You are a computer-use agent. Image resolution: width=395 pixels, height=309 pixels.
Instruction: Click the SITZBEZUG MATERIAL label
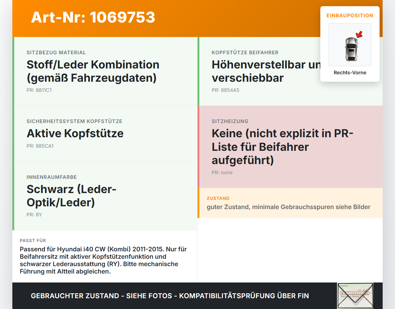56,52
